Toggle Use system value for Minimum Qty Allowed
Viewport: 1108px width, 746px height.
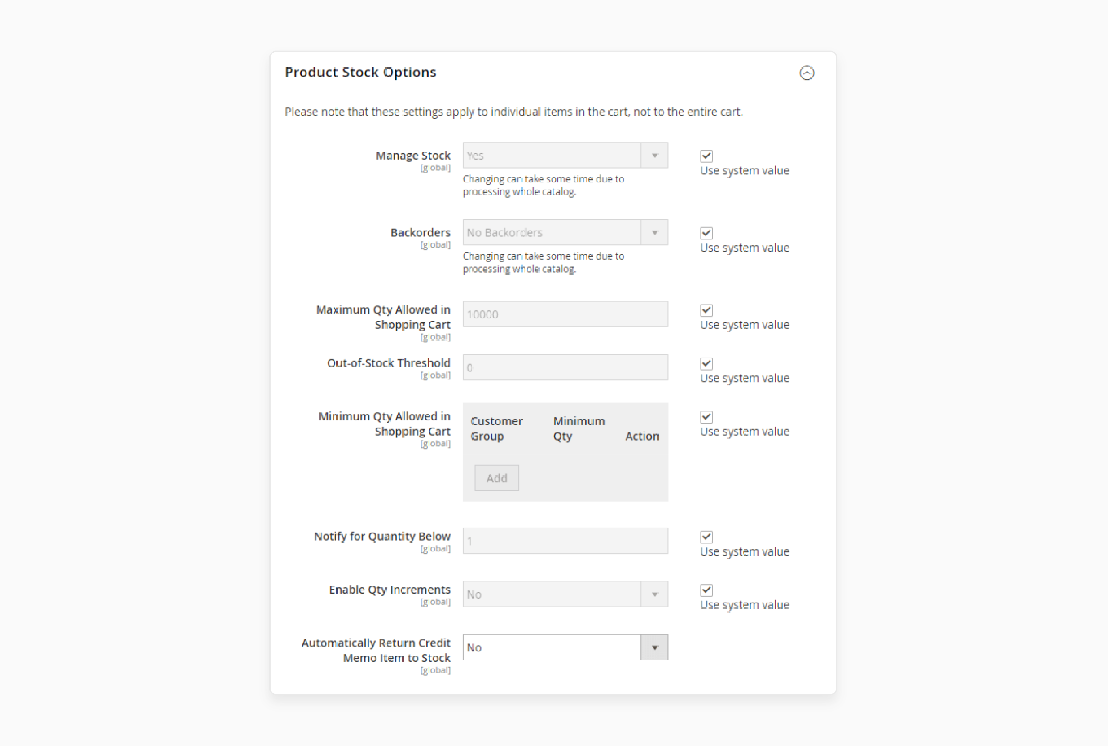(706, 417)
